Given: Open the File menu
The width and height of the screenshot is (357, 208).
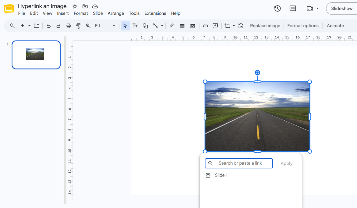Looking at the screenshot, I should point(22,14).
